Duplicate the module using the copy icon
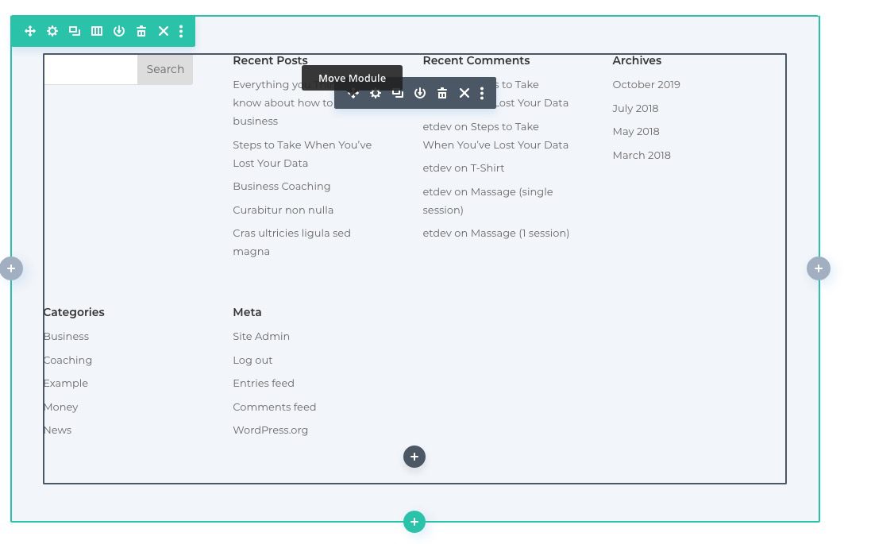 [398, 93]
